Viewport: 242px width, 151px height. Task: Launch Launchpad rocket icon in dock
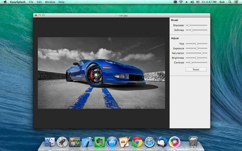pos(62,142)
